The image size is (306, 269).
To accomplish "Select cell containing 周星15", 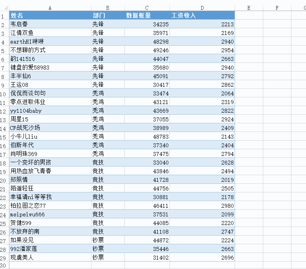I will (x=50, y=119).
